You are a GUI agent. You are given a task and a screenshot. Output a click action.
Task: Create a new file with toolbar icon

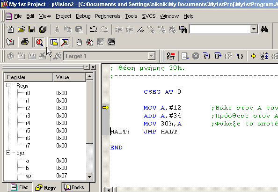point(10,30)
